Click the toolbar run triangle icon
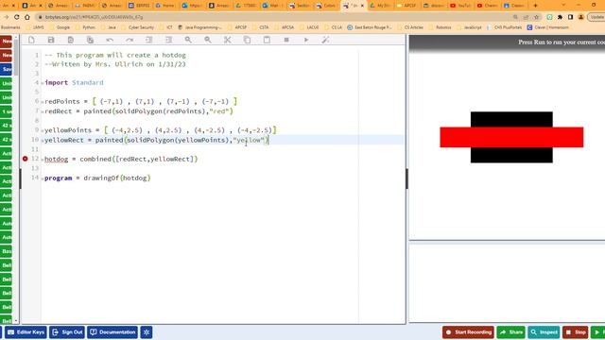This screenshot has width=605, height=340. pyautogui.click(x=306, y=40)
